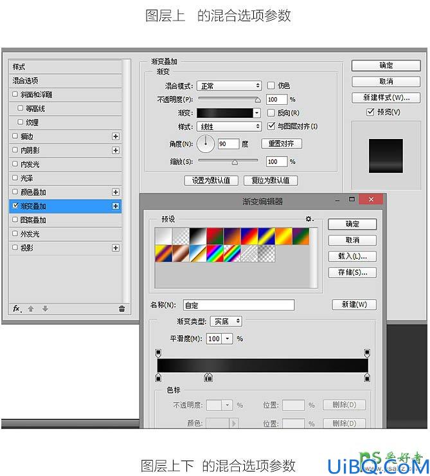Select the leftmost bottom color stop

click(158, 378)
